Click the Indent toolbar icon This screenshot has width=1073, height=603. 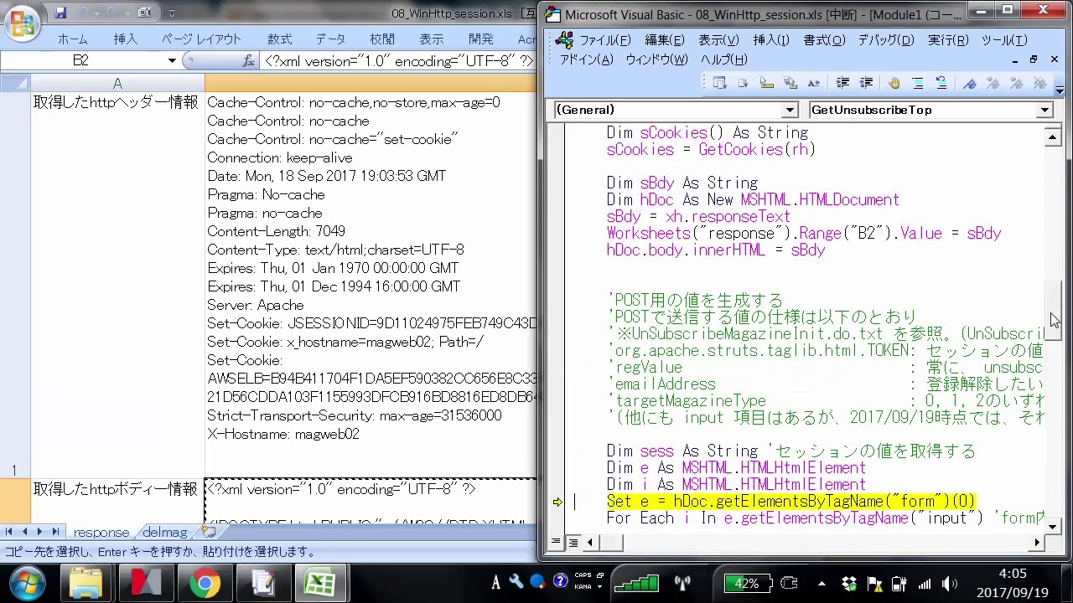(843, 83)
